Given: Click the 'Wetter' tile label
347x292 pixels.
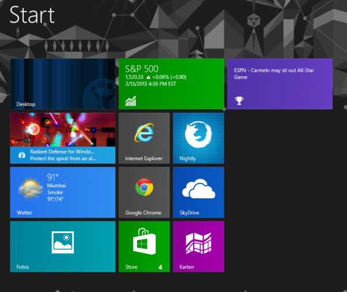Looking at the screenshot, I should pyautogui.click(x=24, y=213).
